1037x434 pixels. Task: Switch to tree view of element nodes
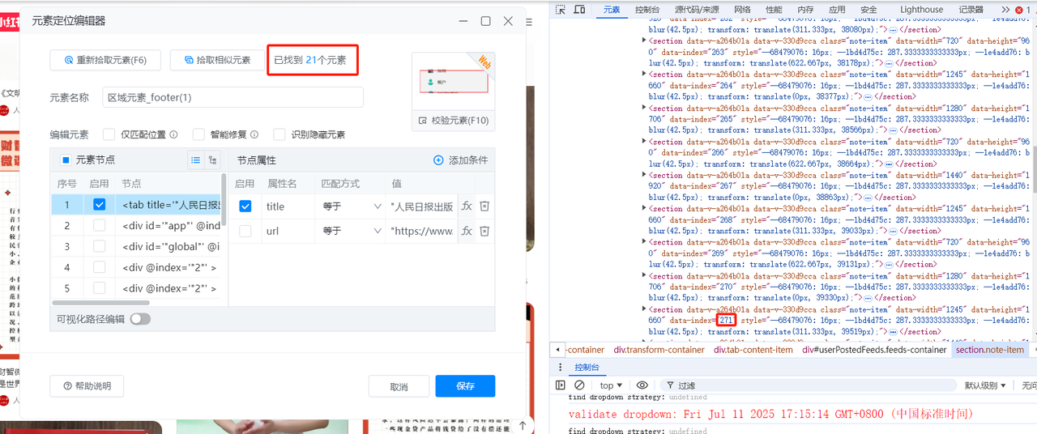click(213, 160)
